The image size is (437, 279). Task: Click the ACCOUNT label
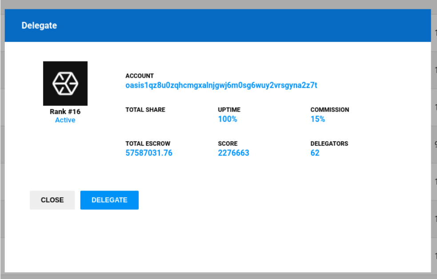(140, 76)
